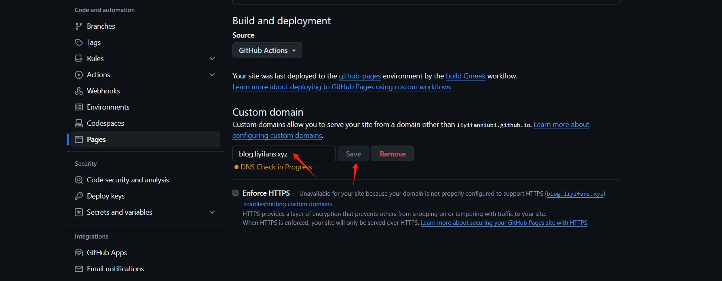Open Troubleshooting custom domains link
The width and height of the screenshot is (722, 281).
[x=287, y=204]
